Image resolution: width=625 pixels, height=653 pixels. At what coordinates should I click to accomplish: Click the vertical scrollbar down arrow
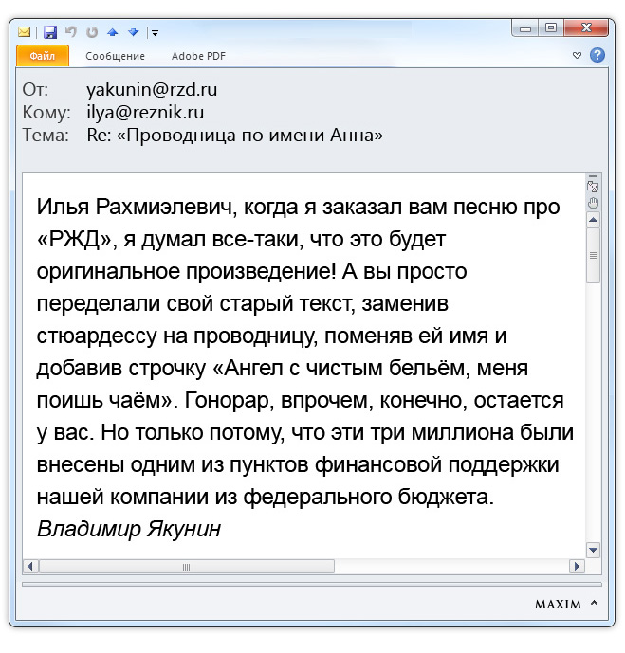point(593,550)
